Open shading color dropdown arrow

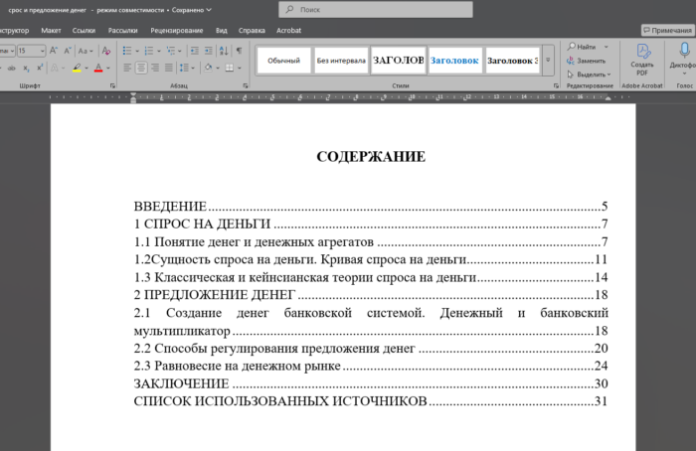coord(218,68)
